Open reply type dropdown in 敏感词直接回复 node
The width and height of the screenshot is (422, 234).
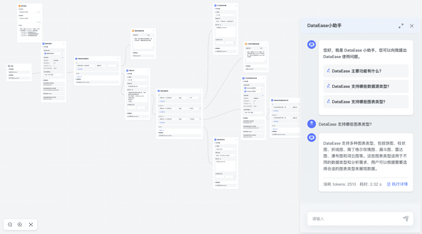click(150, 35)
